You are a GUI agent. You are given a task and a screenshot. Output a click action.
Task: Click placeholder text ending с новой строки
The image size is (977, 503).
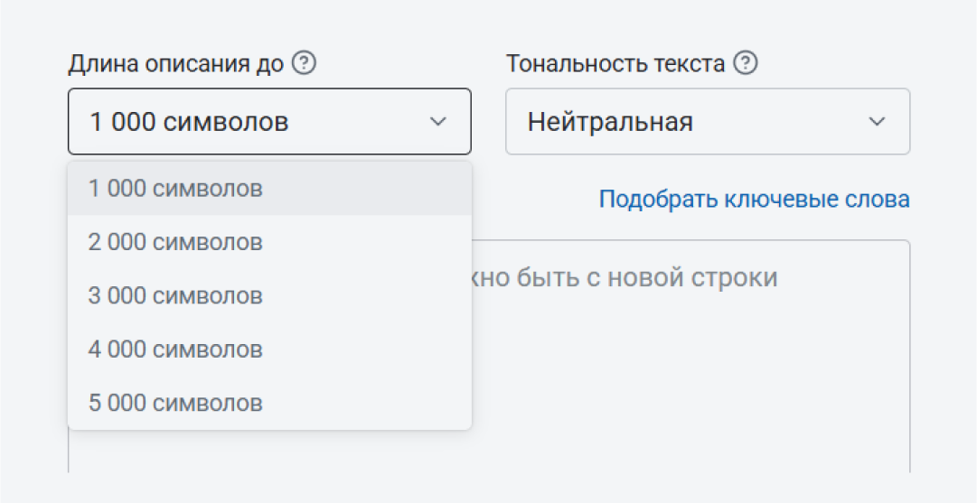623,277
